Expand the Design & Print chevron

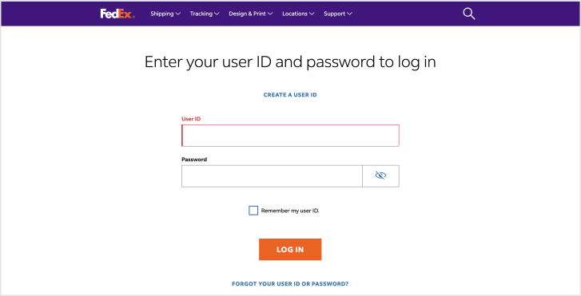click(x=270, y=14)
